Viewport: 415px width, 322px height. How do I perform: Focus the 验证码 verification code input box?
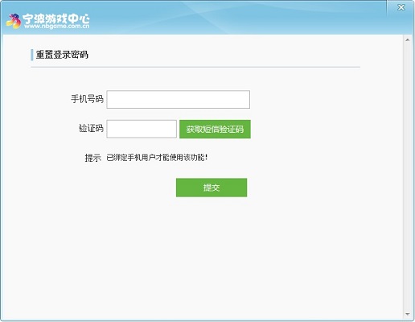coord(142,129)
